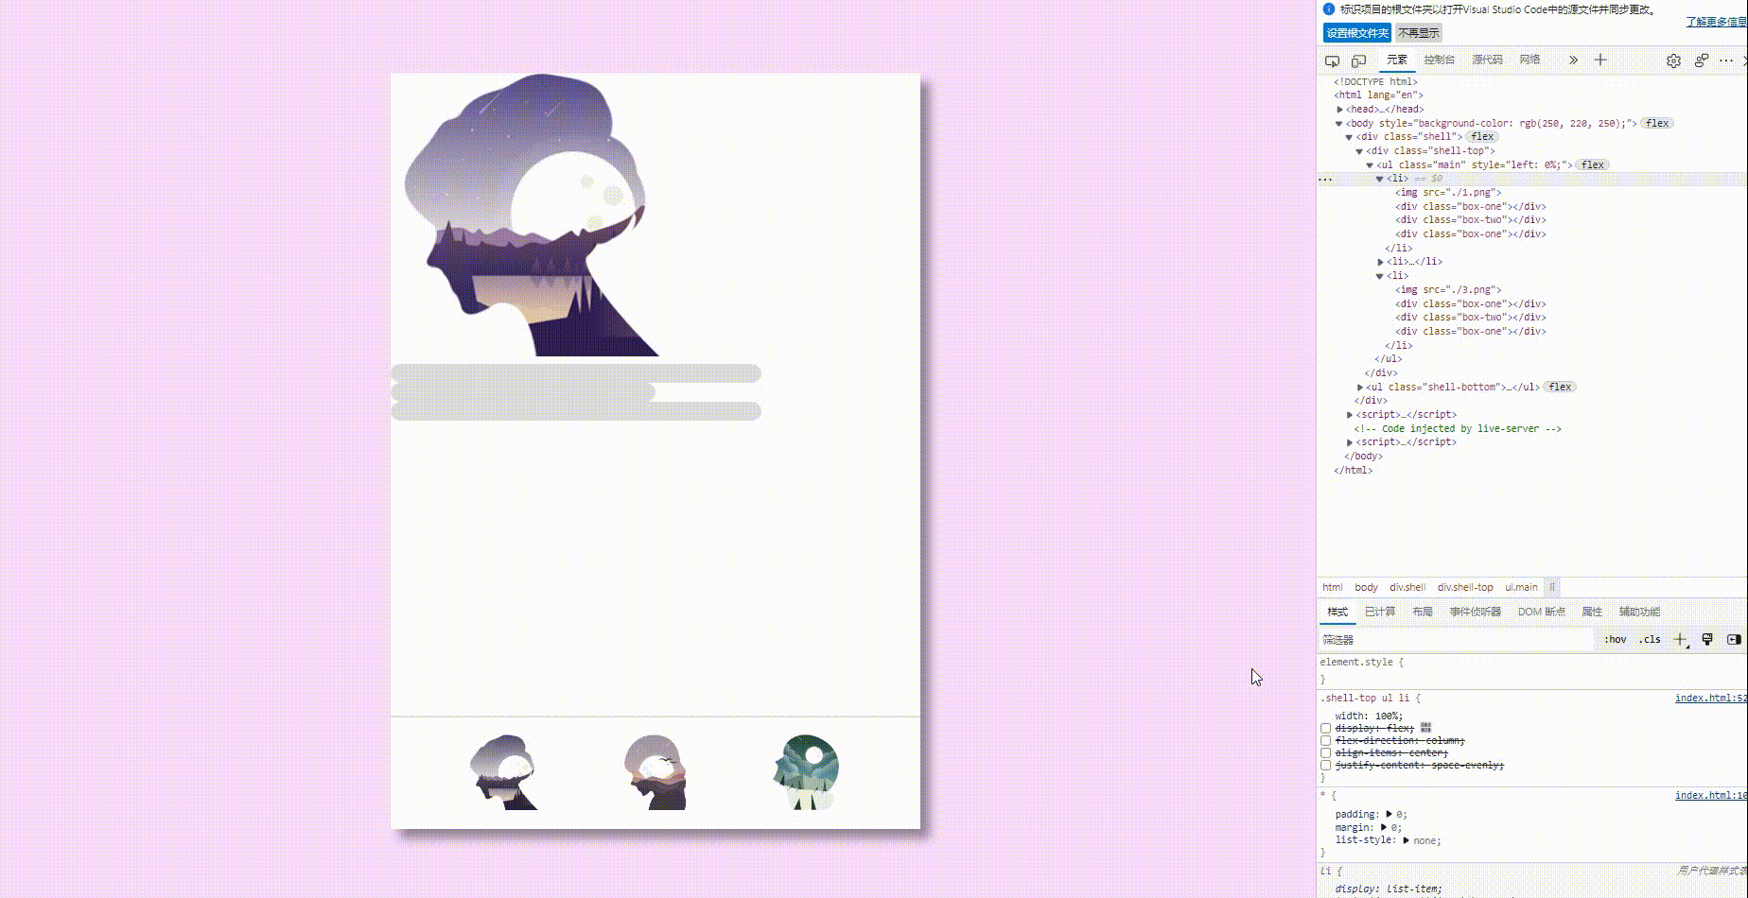Image resolution: width=1748 pixels, height=898 pixels.
Task: Expand the ul class shell-bottom node
Action: (1360, 388)
